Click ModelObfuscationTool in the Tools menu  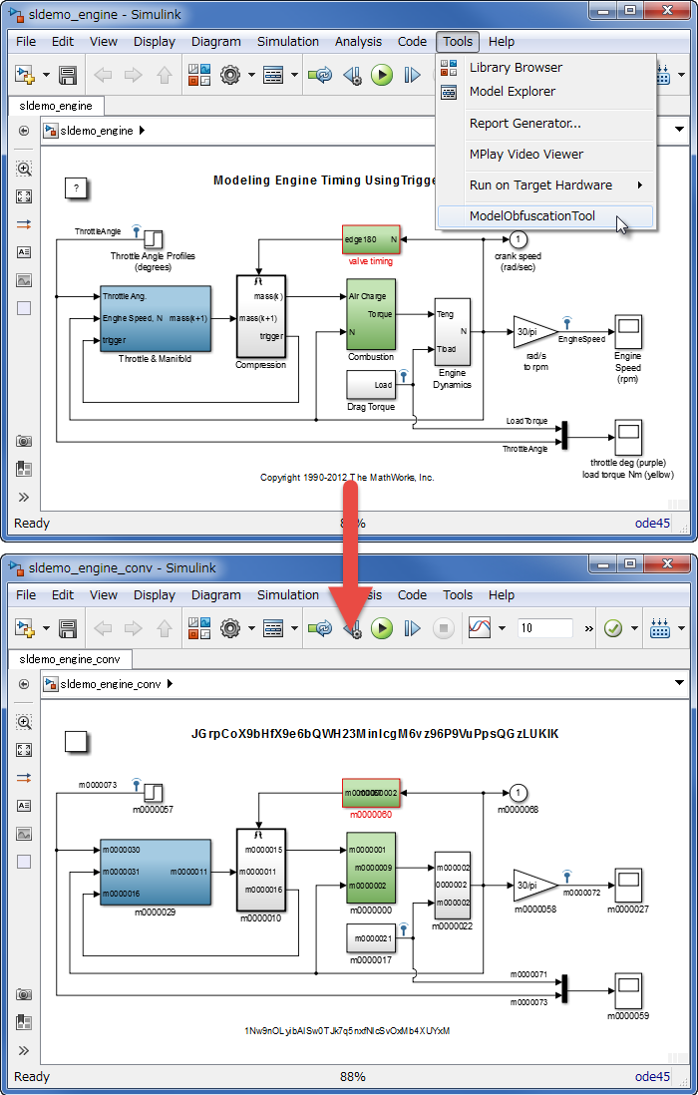click(531, 216)
